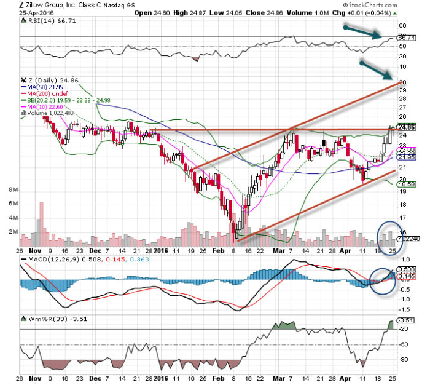Click the blue '0.363' MACD histogram value

coord(139,260)
